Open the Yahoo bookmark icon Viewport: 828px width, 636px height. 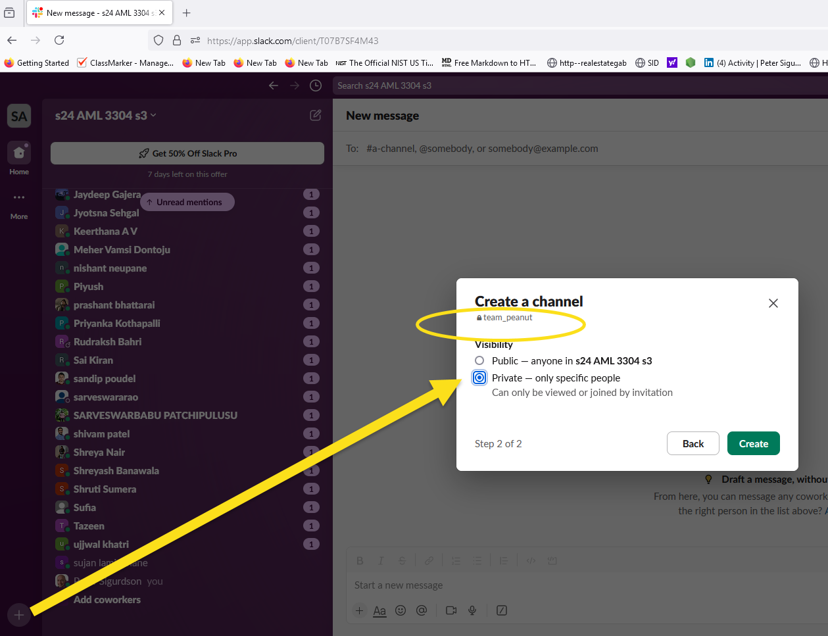[672, 62]
